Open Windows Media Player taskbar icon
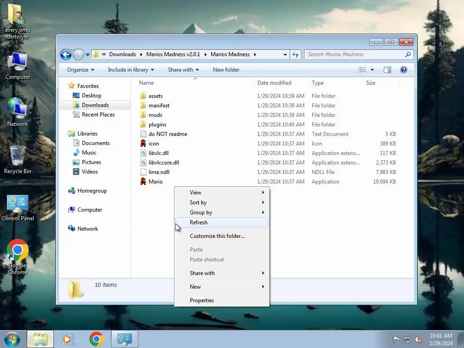The height and width of the screenshot is (348, 464). (x=68, y=339)
